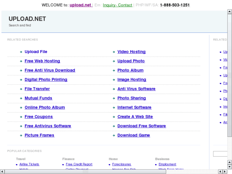Click vertical scrollbar up arrow

[x=229, y=11]
